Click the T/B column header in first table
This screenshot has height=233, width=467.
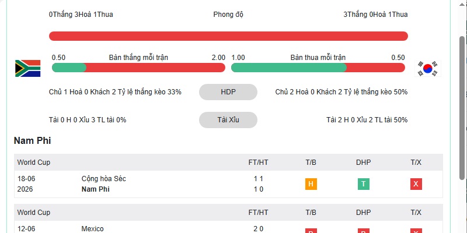[x=311, y=163]
